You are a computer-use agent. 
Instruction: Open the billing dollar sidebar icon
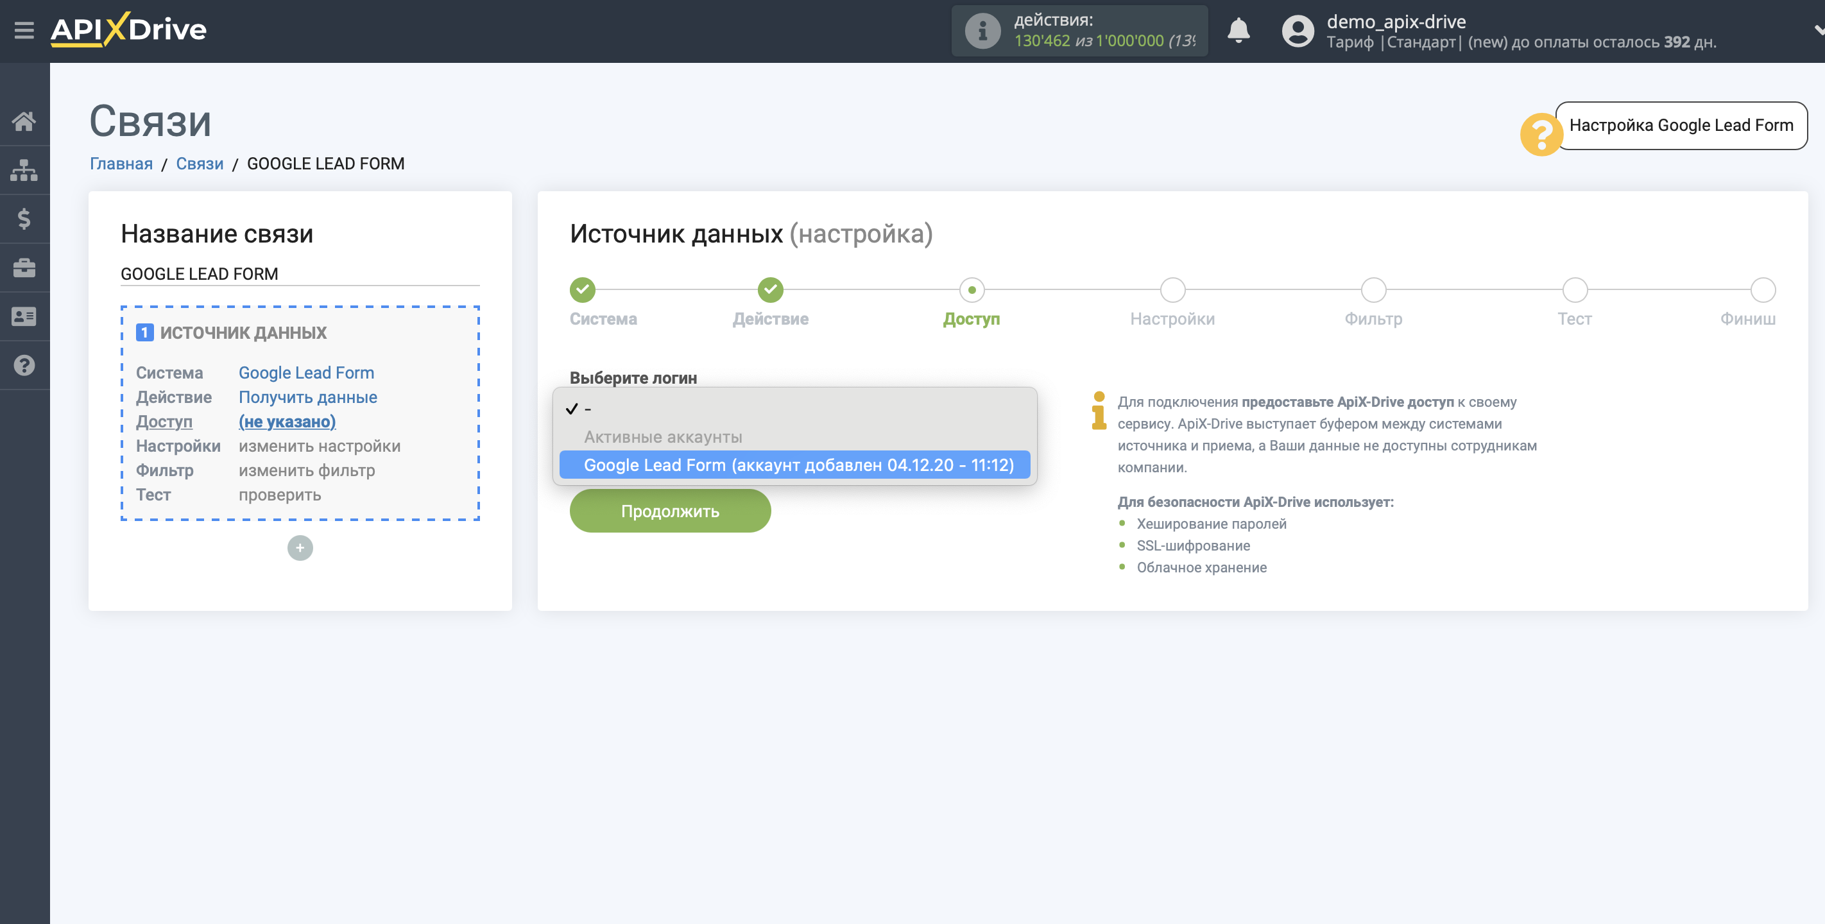click(24, 219)
